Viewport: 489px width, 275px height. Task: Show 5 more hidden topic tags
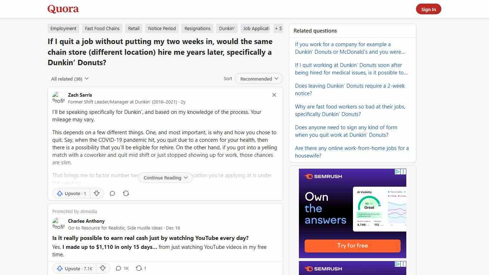279,28
